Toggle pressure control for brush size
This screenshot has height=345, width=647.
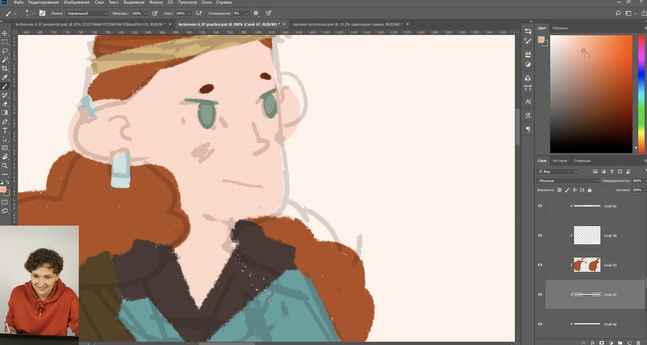click(269, 13)
